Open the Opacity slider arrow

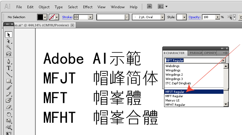tap(218, 17)
